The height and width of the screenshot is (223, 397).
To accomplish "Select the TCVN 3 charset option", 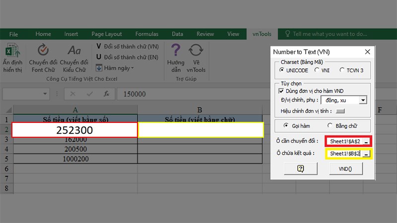I will pyautogui.click(x=343, y=70).
